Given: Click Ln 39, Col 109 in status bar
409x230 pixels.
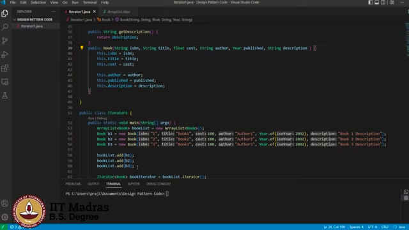Looking at the screenshot, I should (x=334, y=227).
